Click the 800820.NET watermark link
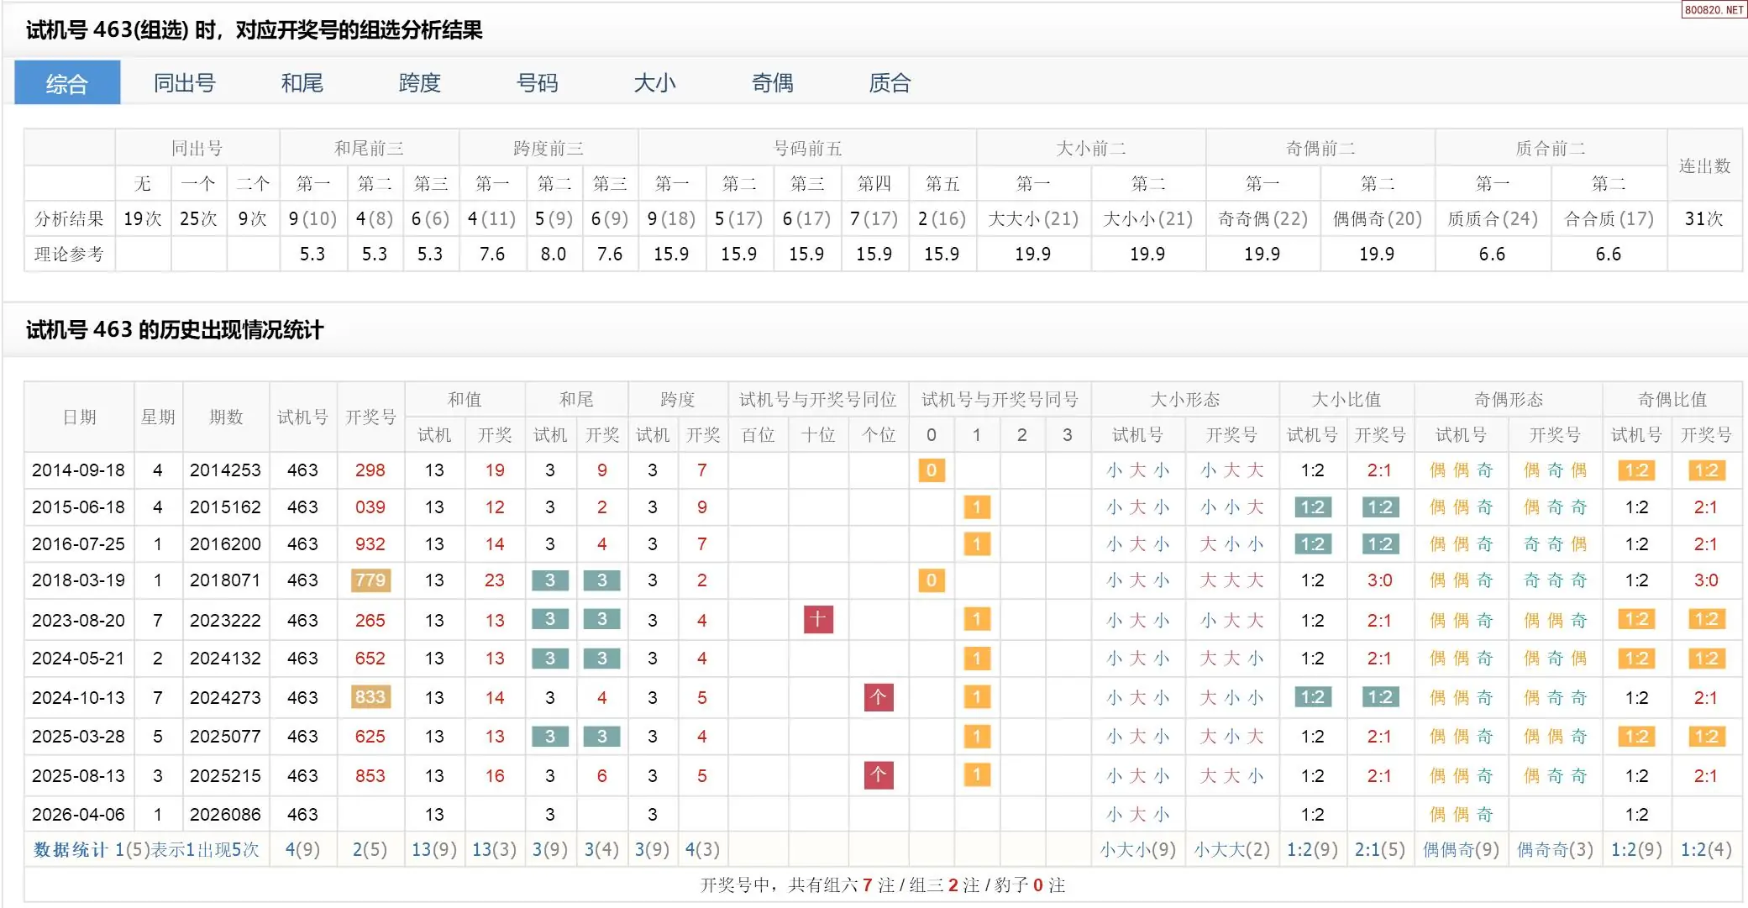The image size is (1748, 908). [1713, 9]
